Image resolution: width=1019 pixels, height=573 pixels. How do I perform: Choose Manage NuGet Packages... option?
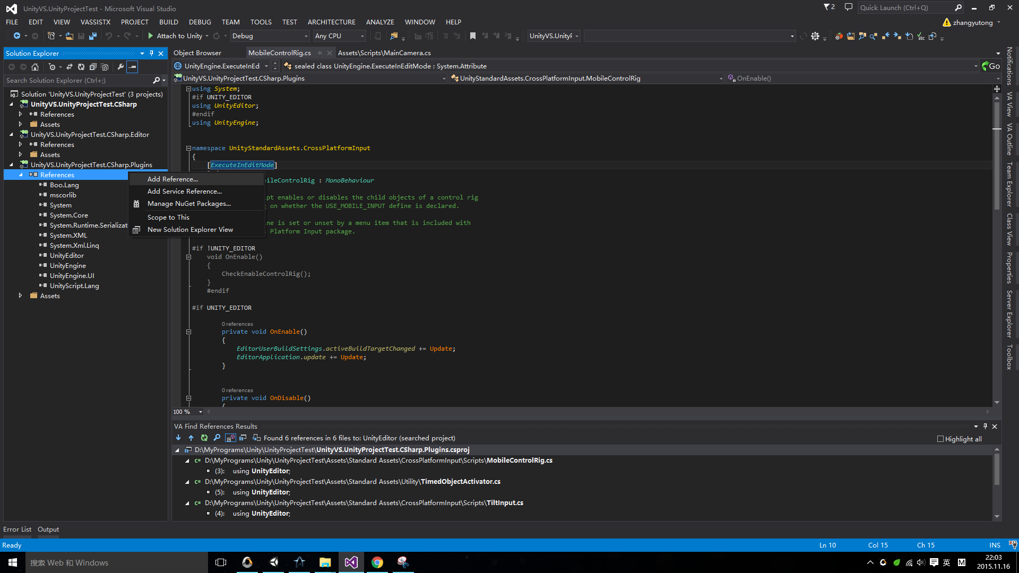pyautogui.click(x=196, y=204)
